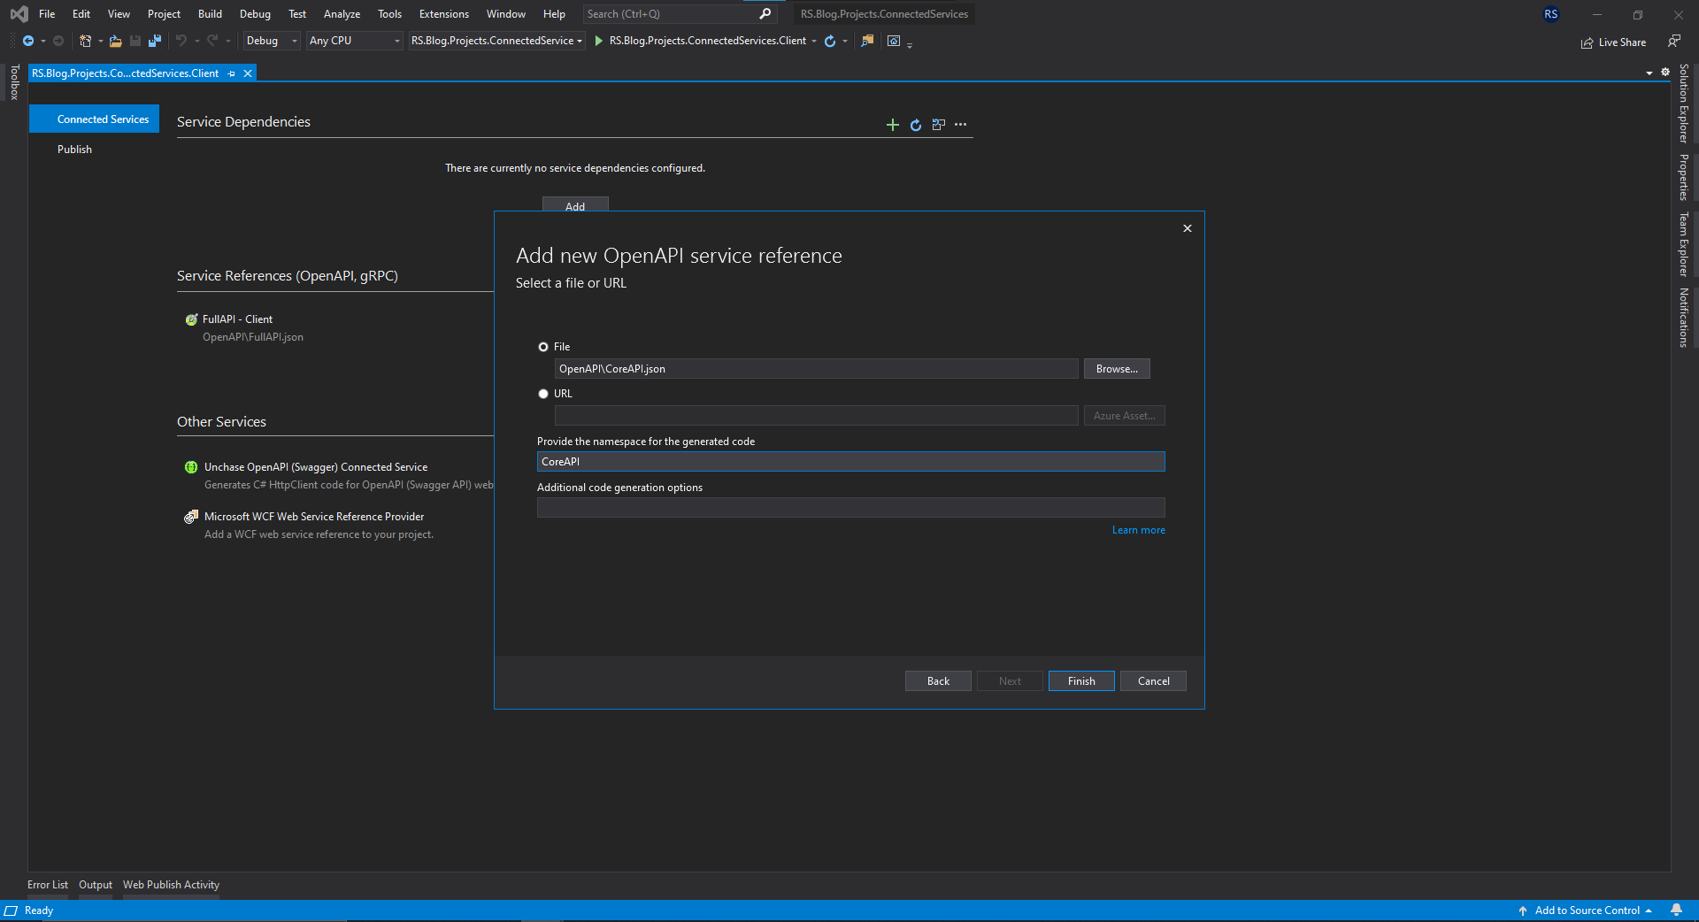Start debugging with the green play icon
The width and height of the screenshot is (1699, 922).
(x=599, y=41)
